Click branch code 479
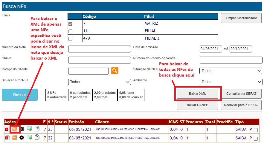Screen dimensions: 264x143 pos(86,38)
